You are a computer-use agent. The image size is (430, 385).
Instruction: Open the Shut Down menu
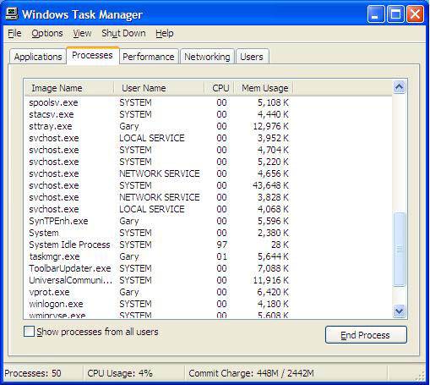[123, 33]
